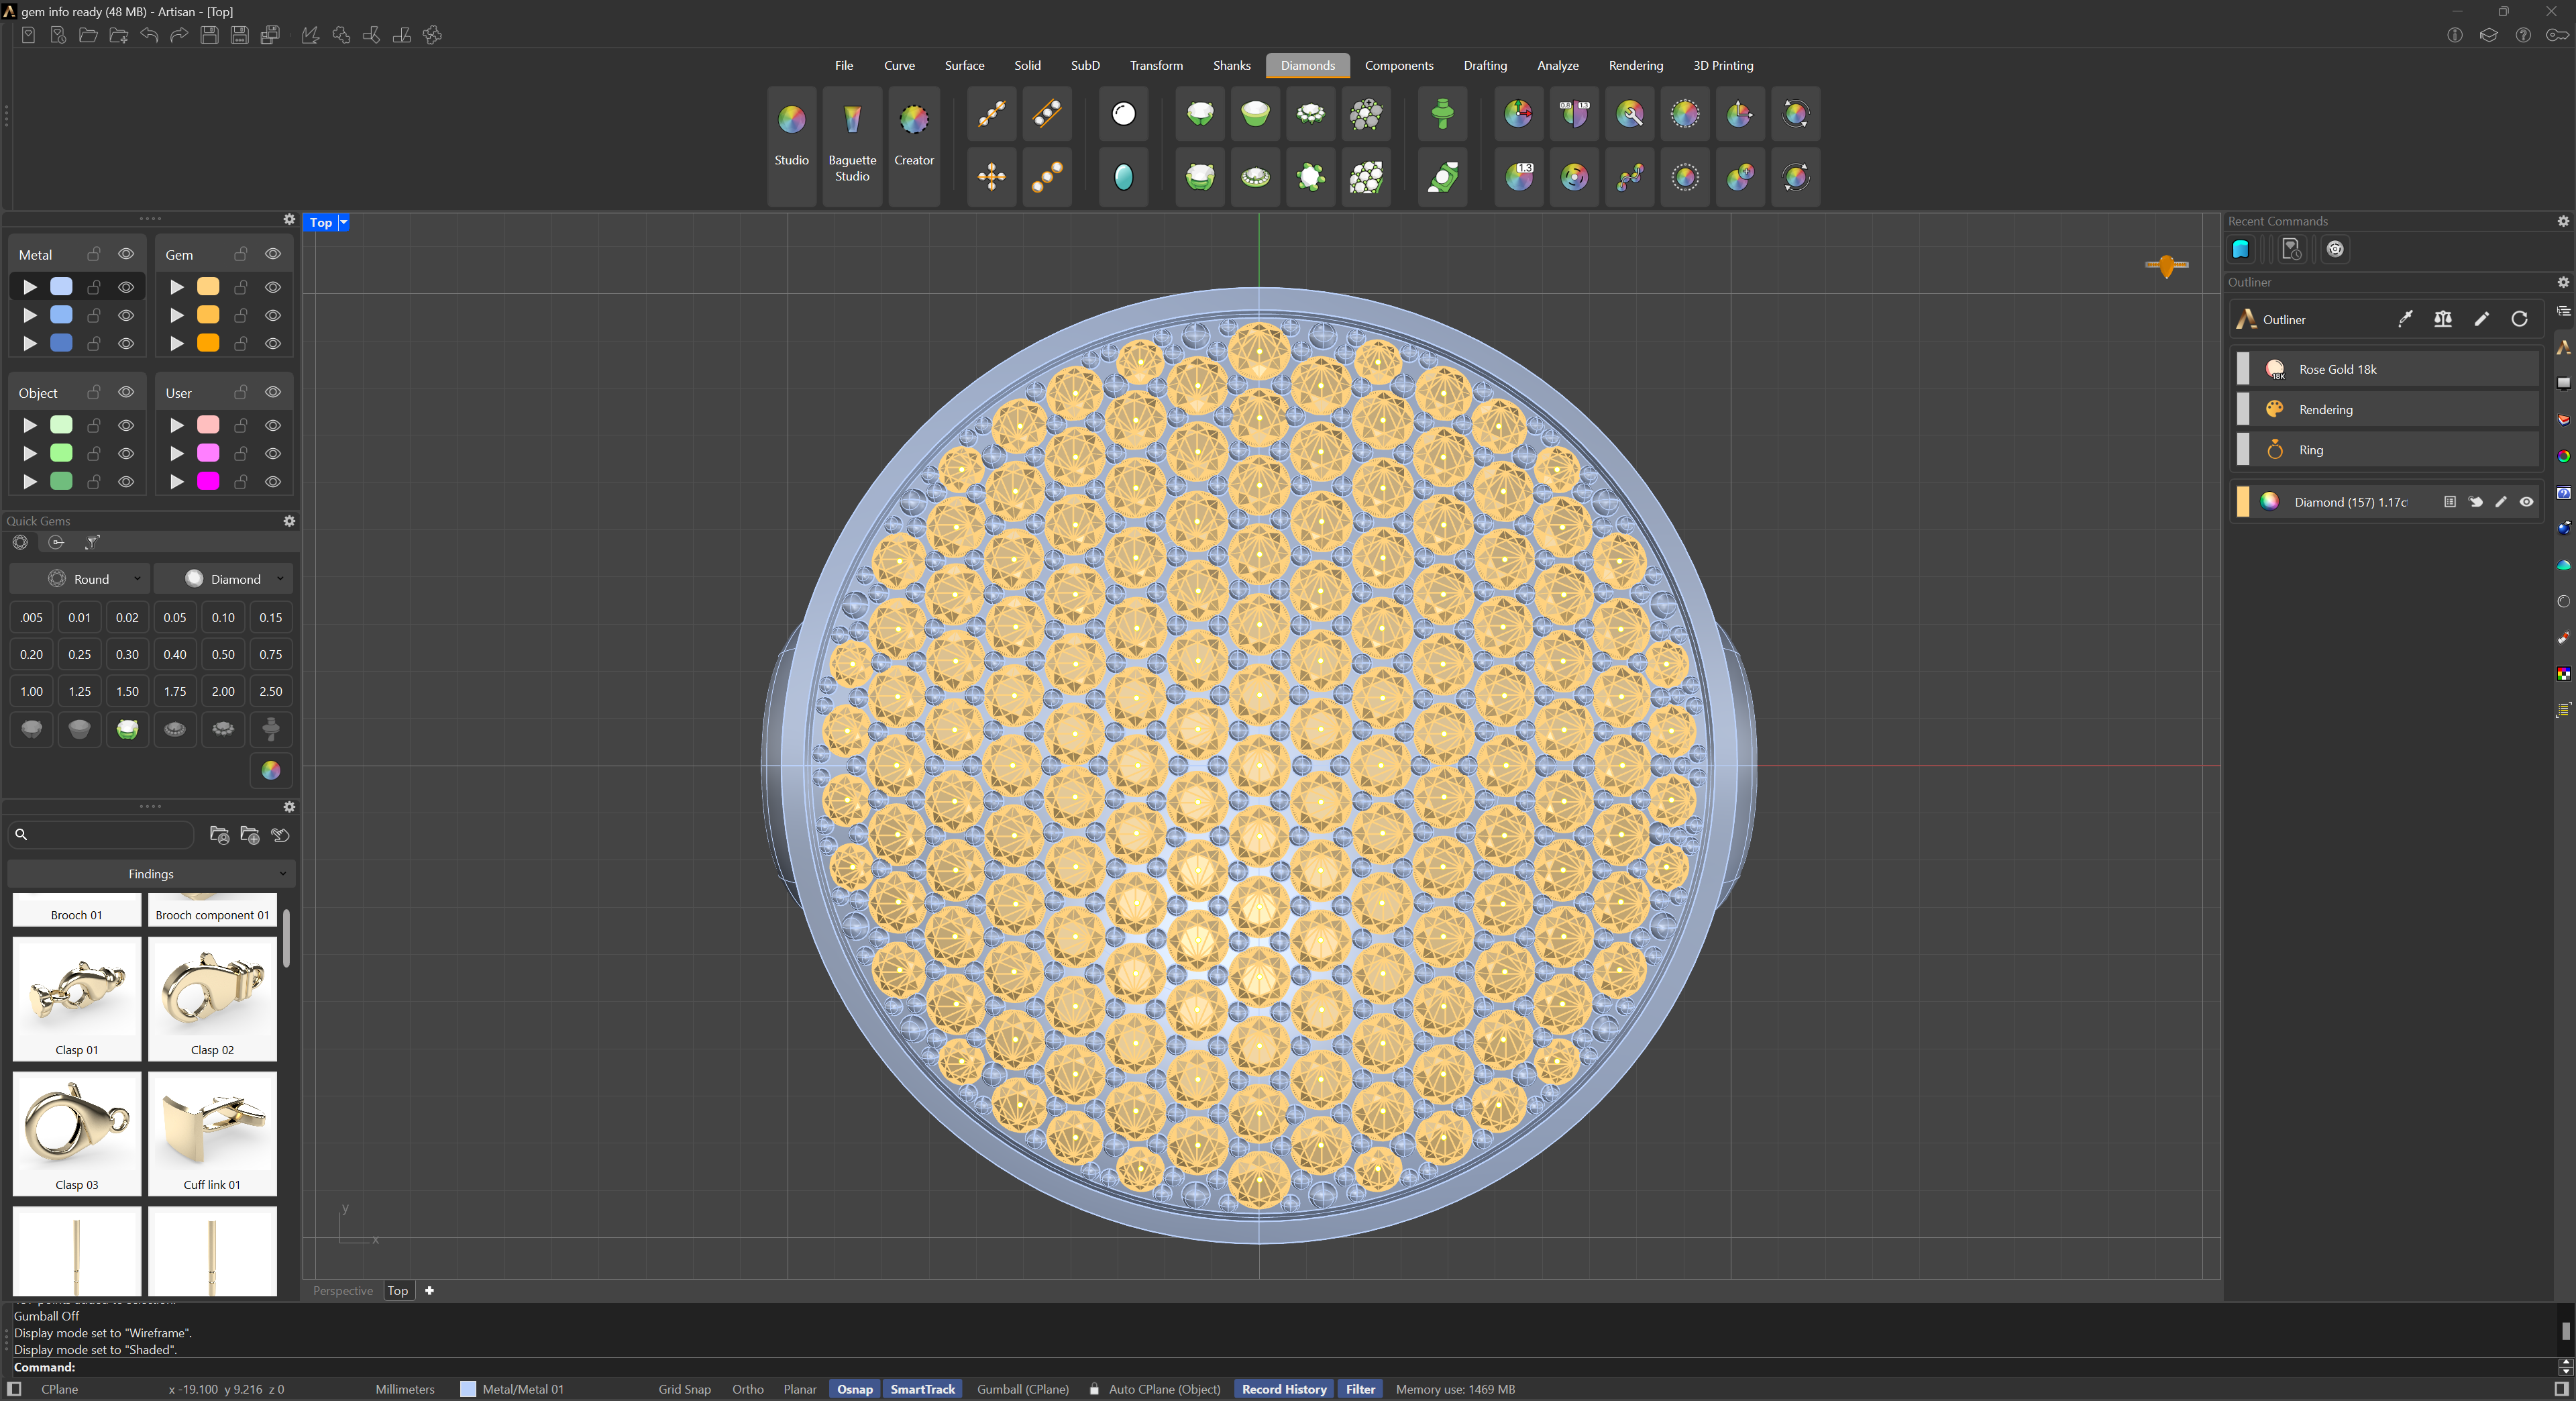Toggle lock on the Metal layer group
Screen dimensions: 2576x1401
point(94,254)
